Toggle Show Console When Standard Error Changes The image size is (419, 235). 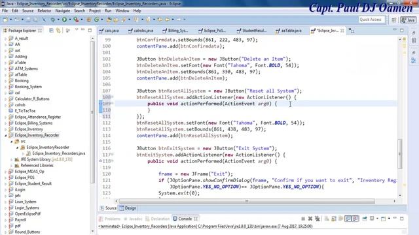point(355,219)
